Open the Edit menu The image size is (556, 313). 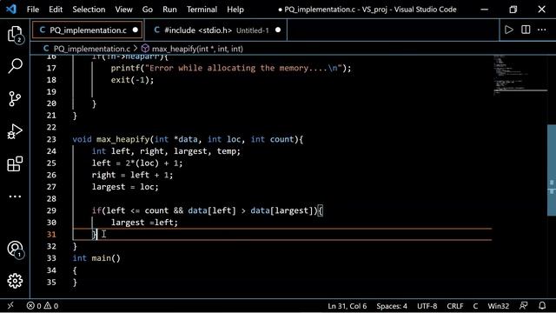[56, 10]
